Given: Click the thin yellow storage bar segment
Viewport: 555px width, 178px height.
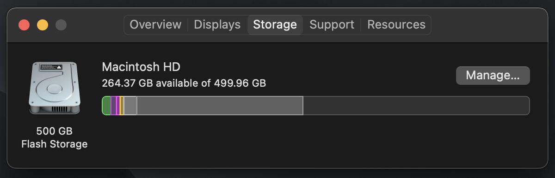Looking at the screenshot, I should click(x=122, y=106).
